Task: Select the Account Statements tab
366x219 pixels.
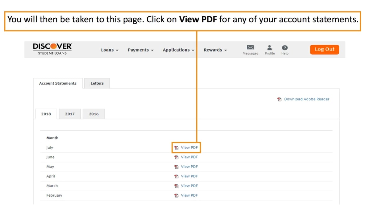Action: 58,83
